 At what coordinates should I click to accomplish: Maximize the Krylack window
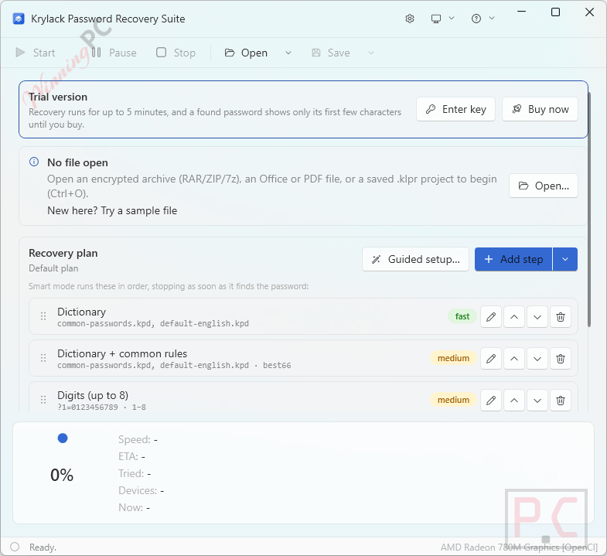[x=555, y=12]
